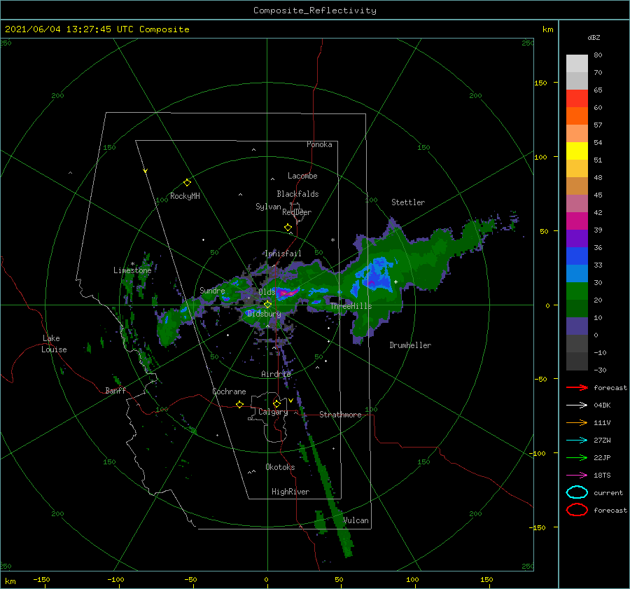630x589 pixels.
Task: Click the white 04DK arrow icon
Action: click(577, 405)
